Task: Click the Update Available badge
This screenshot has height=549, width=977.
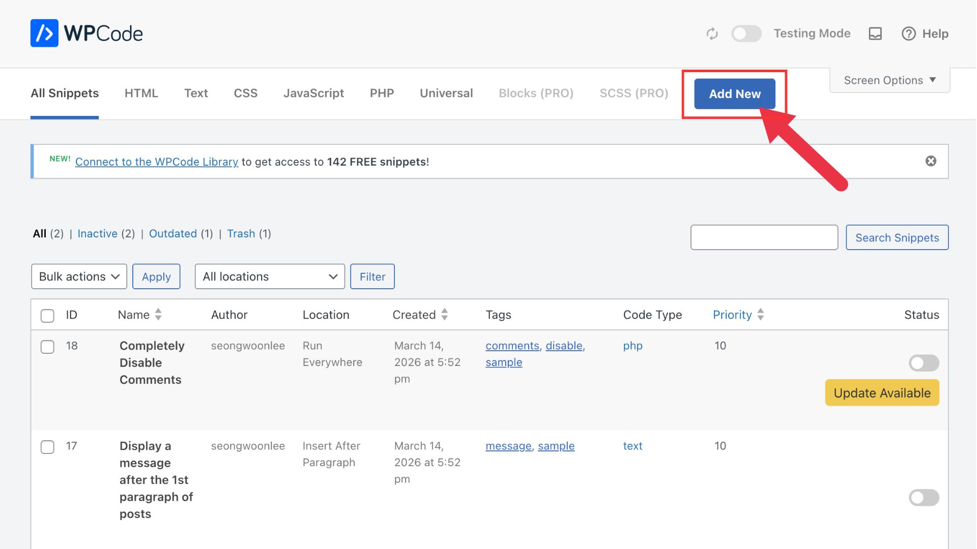Action: (x=882, y=393)
